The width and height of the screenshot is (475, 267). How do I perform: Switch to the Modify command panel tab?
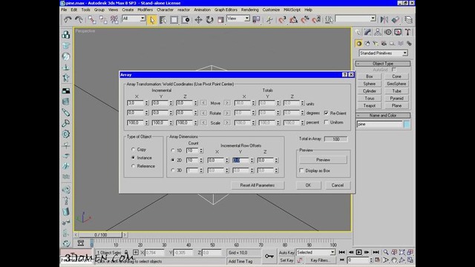pyautogui.click(x=367, y=32)
